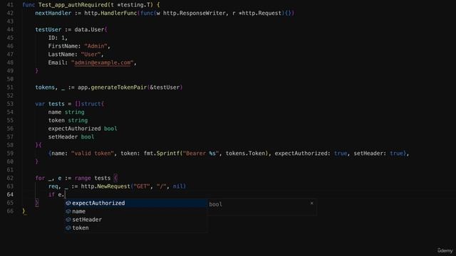
Task: Close the bool suggestion details panel
Action: point(312,203)
